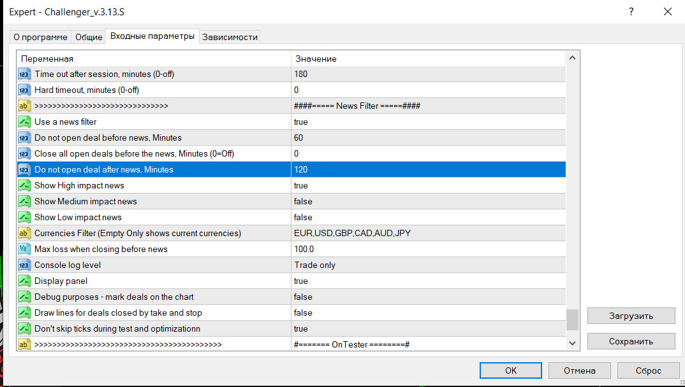Image resolution: width=685 pixels, height=387 pixels.
Task: Select the Currencies Filter row label
Action: point(138,233)
